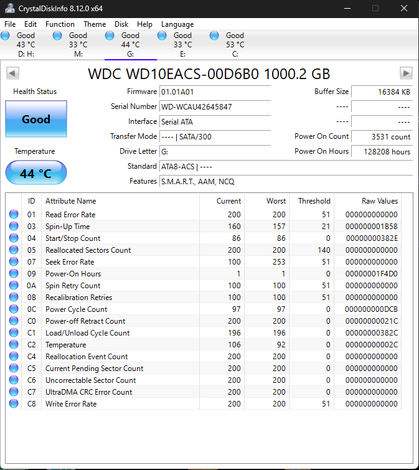The height and width of the screenshot is (470, 419).
Task: Click status orb for Power-off Retract Count
Action: (14, 321)
